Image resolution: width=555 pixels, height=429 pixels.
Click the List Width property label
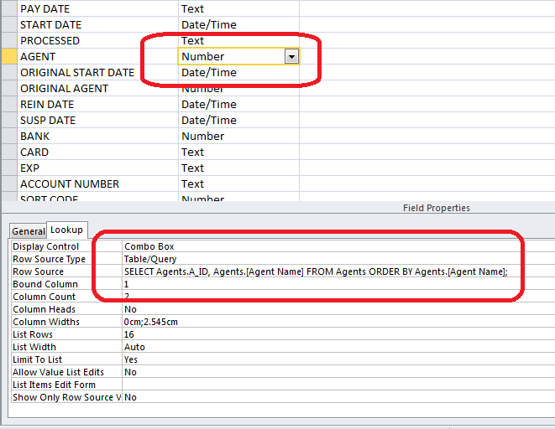[34, 347]
